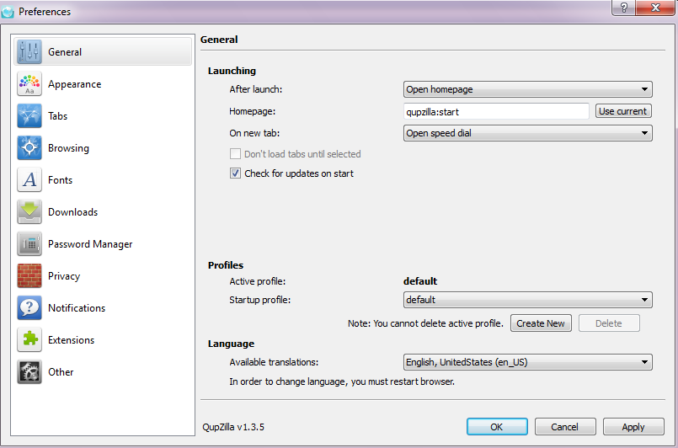Open the Appearance settings page
The width and height of the screenshot is (678, 448).
(x=103, y=84)
